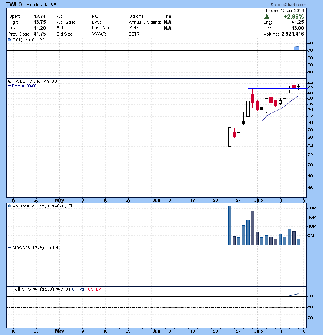
Task: Click the tallest volume bar at 20M
Action: click(230, 225)
